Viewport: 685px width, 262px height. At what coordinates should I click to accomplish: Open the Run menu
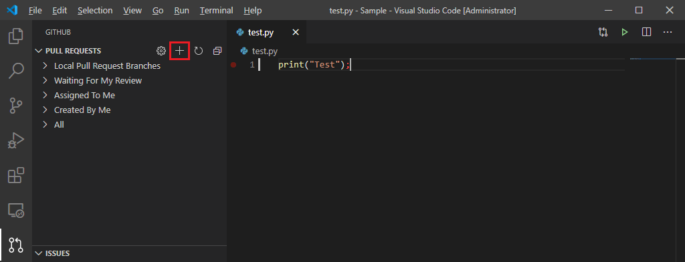tap(181, 10)
